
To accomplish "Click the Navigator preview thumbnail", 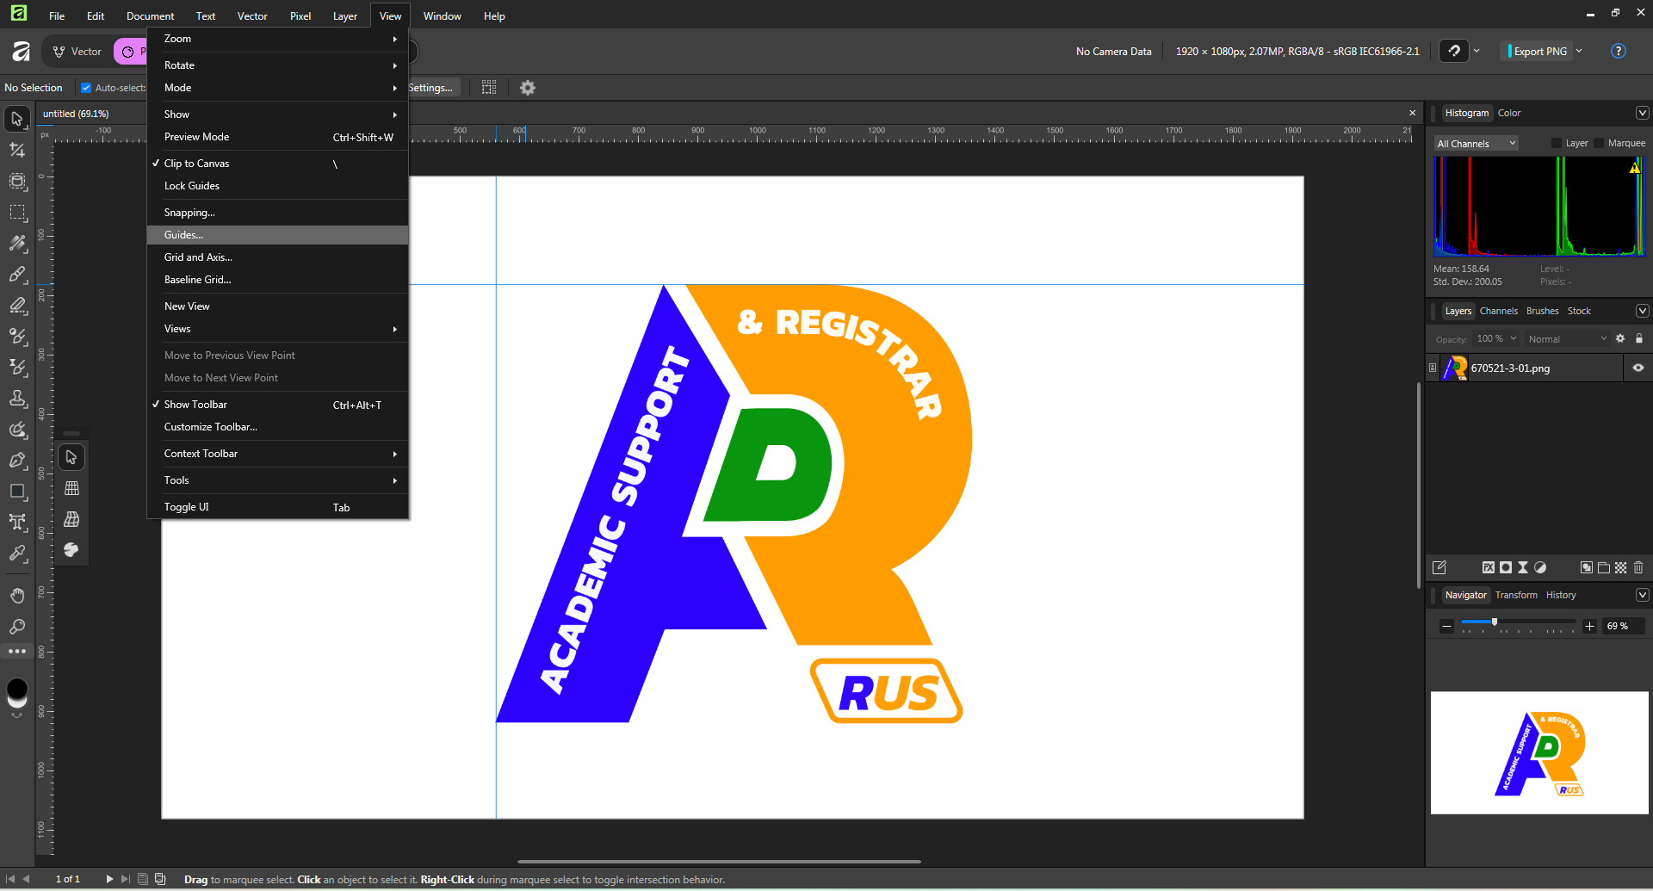I will coord(1538,753).
